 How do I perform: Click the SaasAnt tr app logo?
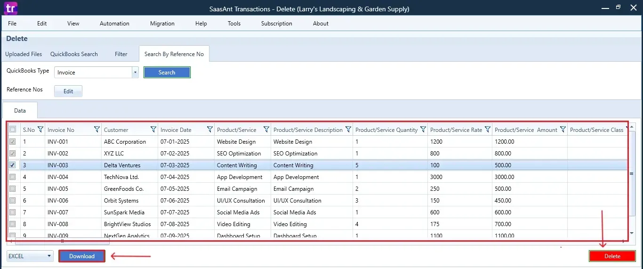click(10, 8)
